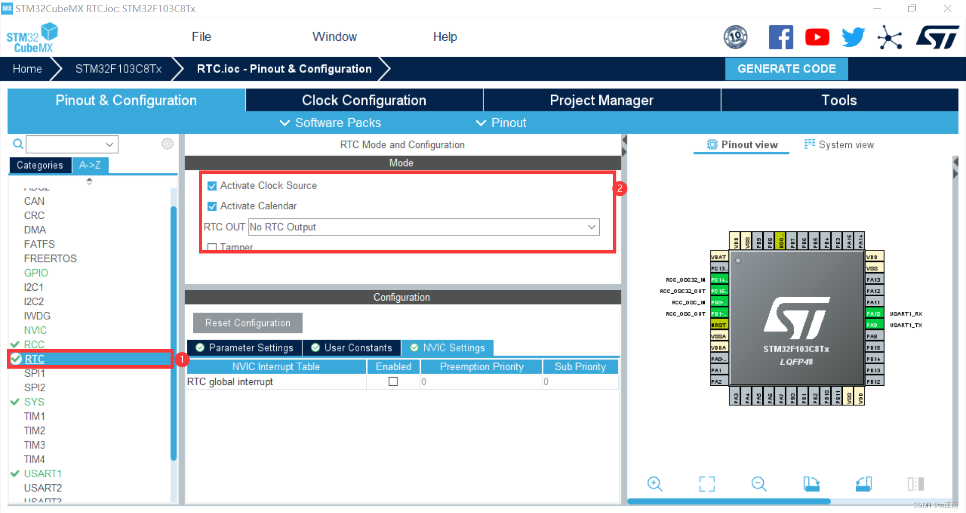Click the up-down sort arrows above category list
The width and height of the screenshot is (966, 513).
89,182
